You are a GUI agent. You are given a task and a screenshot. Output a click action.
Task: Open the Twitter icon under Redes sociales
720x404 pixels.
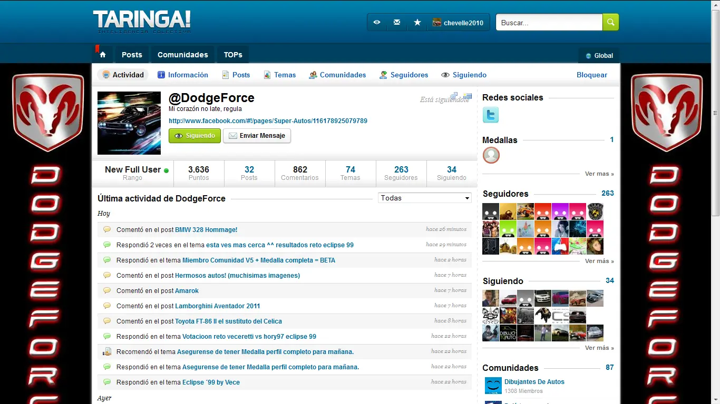click(x=491, y=115)
